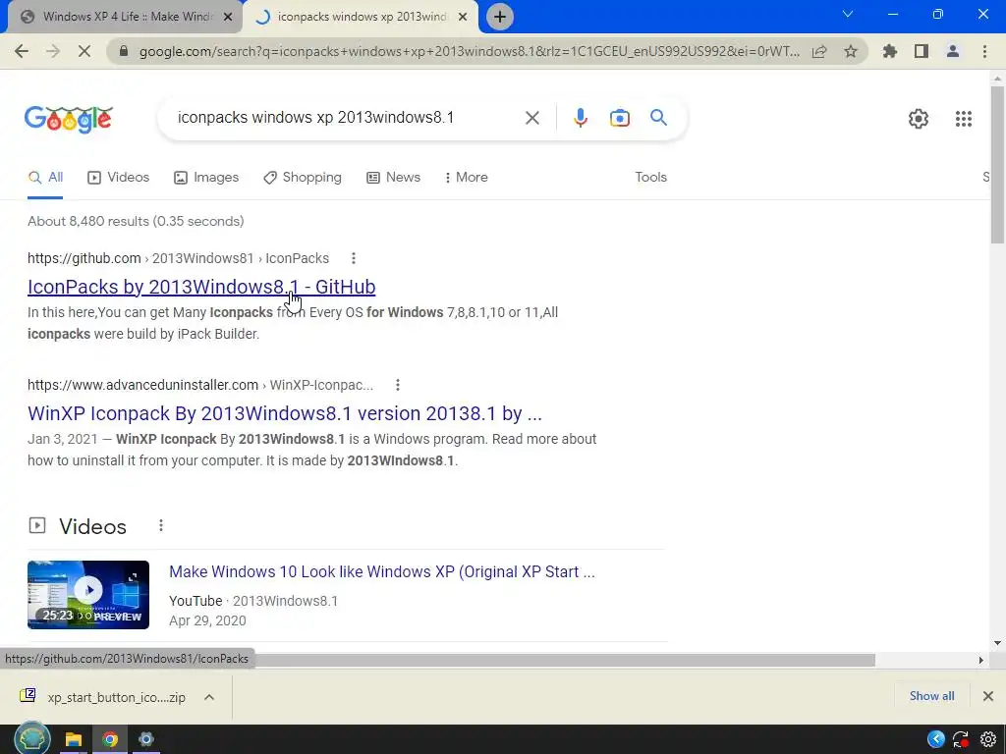Screen dimensions: 1006x754
Task: Expand the xp_start_button download options chevron
Action: pos(209,697)
